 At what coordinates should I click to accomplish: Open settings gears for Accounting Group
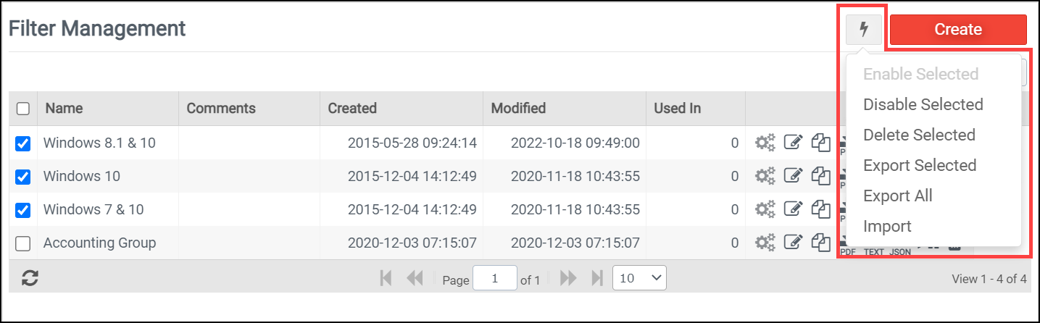pos(765,243)
